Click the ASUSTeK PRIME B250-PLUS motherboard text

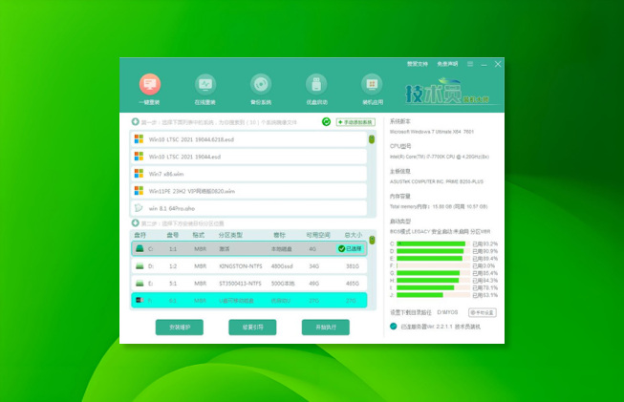pyautogui.click(x=437, y=181)
